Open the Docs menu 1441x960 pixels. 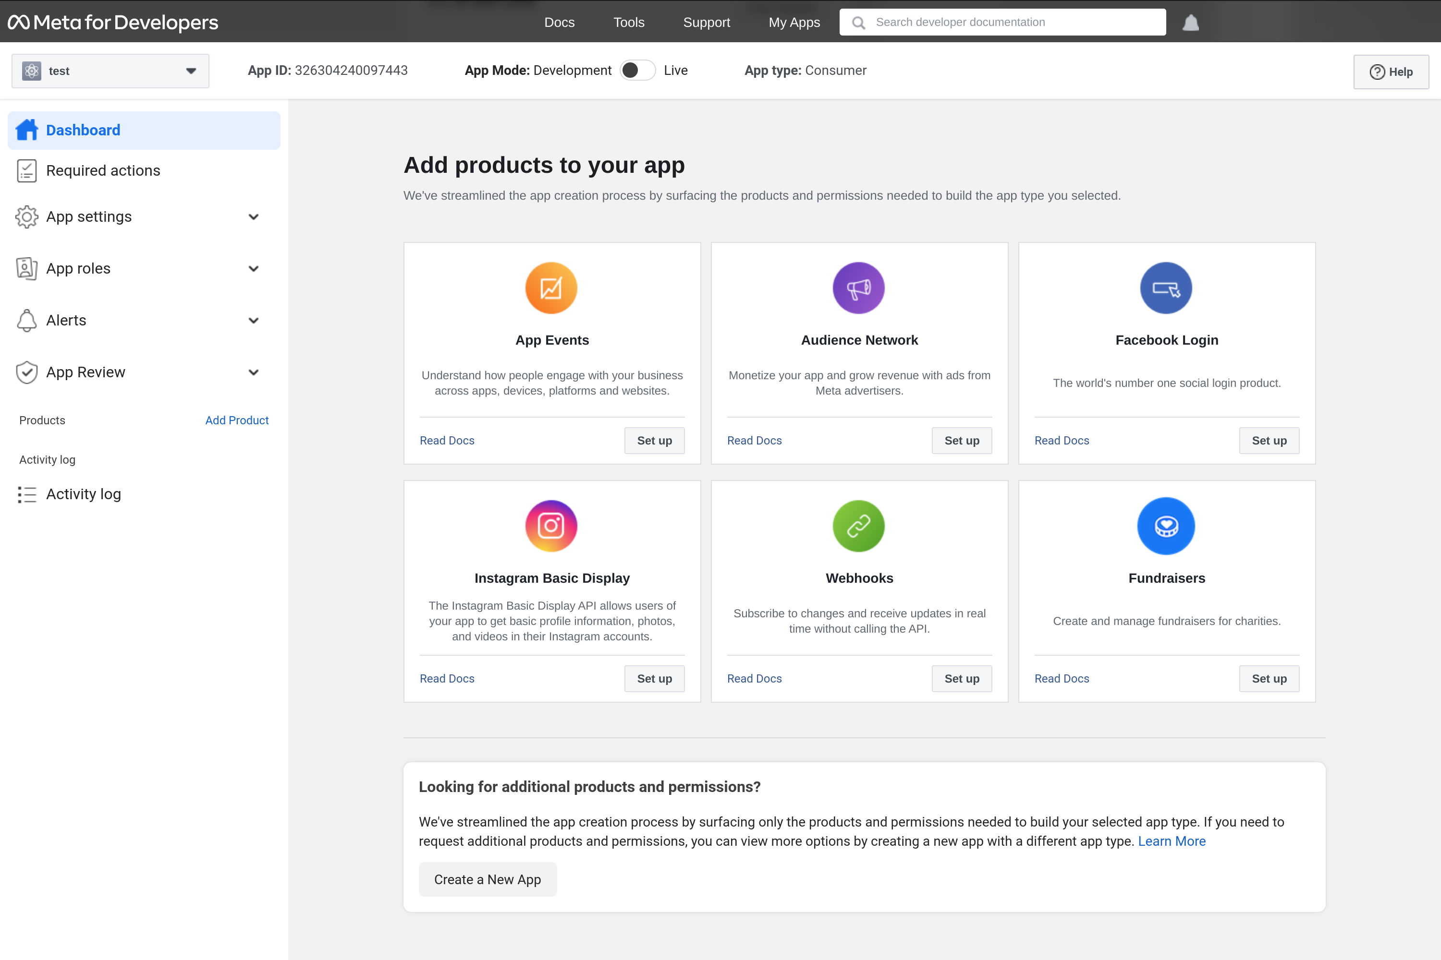[x=559, y=22]
